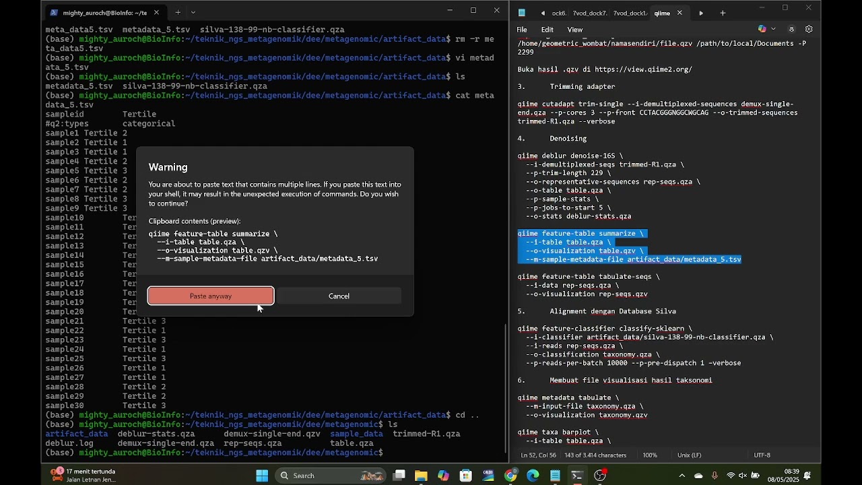862x485 pixels.
Task: Open Notepad File menu
Action: point(522,30)
